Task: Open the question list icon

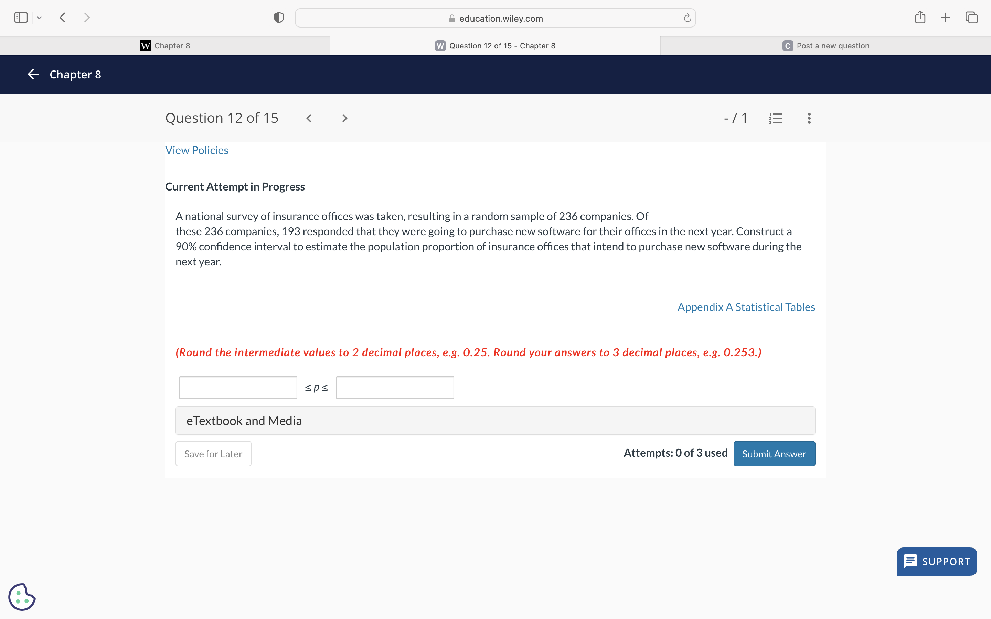Action: [776, 118]
